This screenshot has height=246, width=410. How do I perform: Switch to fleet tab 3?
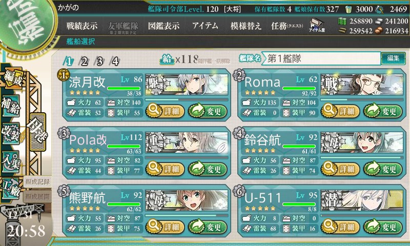tap(99, 61)
